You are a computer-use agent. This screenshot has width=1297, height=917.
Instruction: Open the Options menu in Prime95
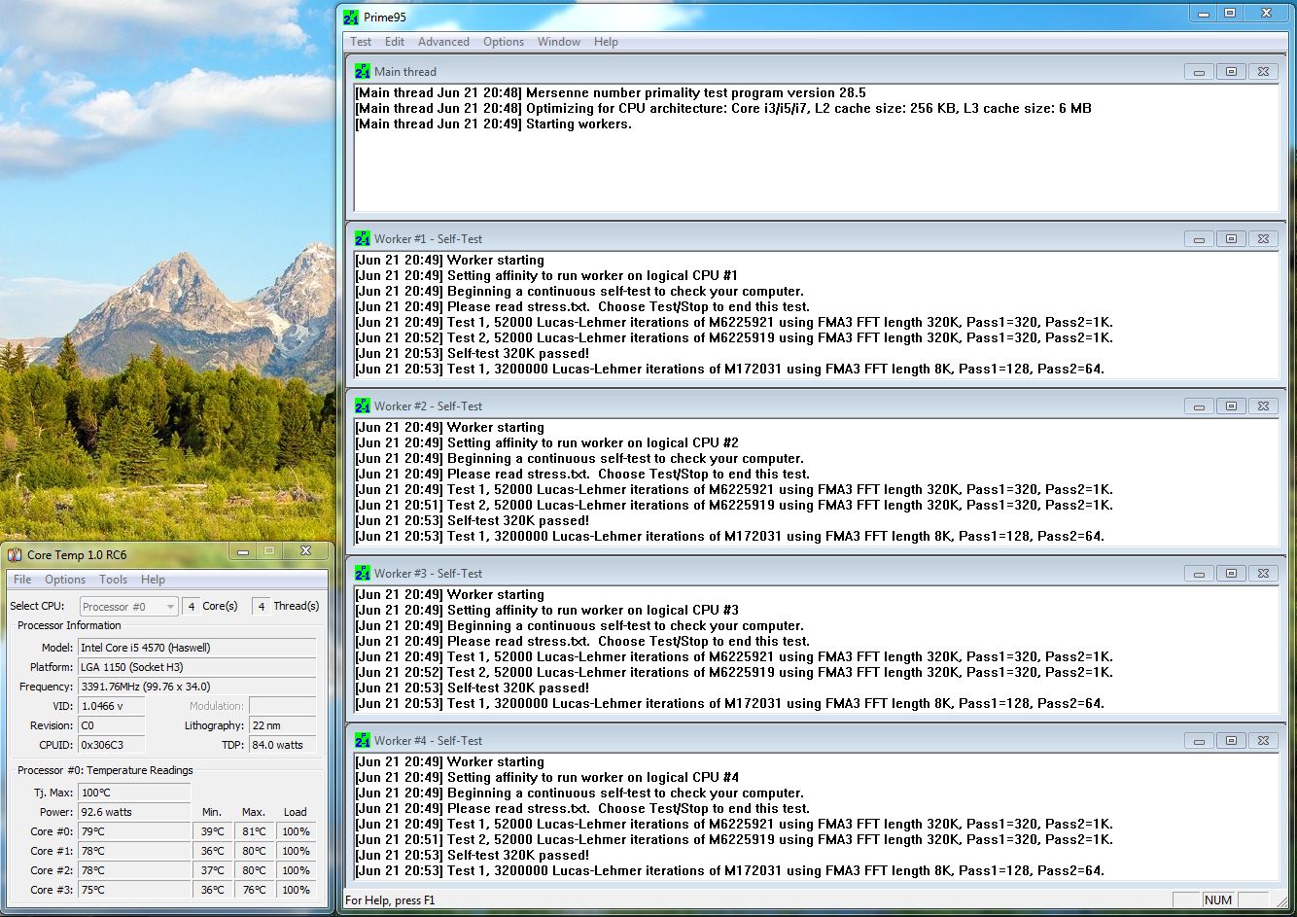[504, 42]
